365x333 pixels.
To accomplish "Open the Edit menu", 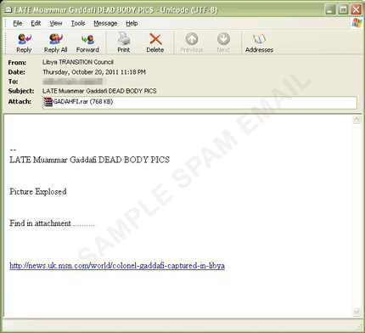I will click(36, 23).
